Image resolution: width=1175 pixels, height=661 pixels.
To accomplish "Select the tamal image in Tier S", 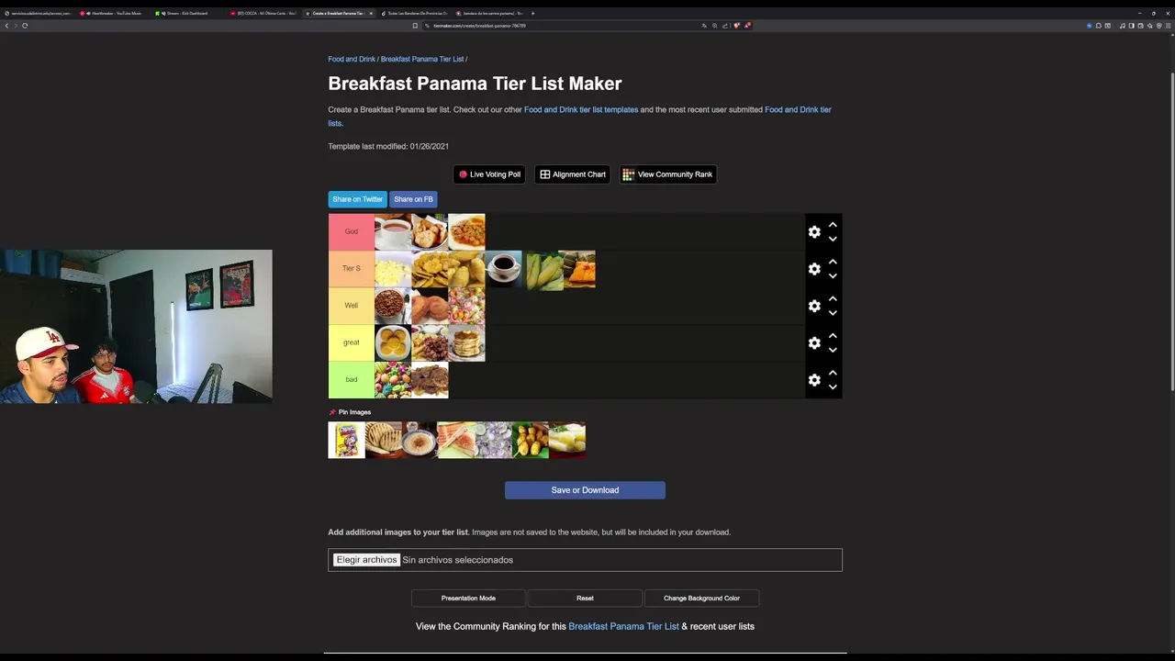I will [579, 269].
